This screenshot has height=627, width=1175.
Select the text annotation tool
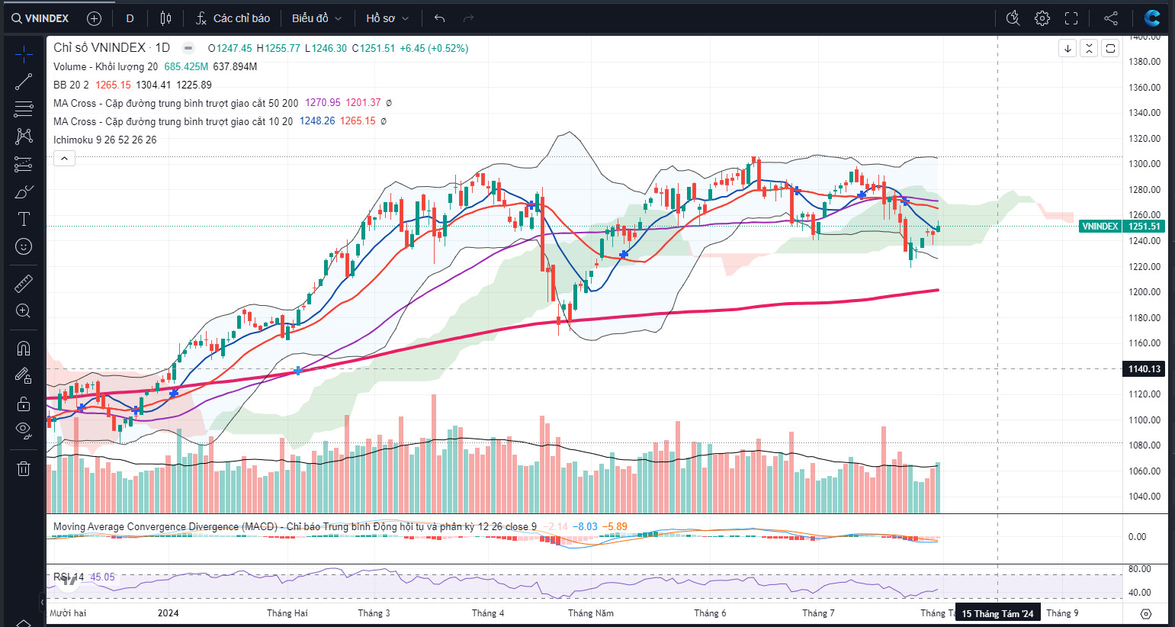tap(24, 219)
